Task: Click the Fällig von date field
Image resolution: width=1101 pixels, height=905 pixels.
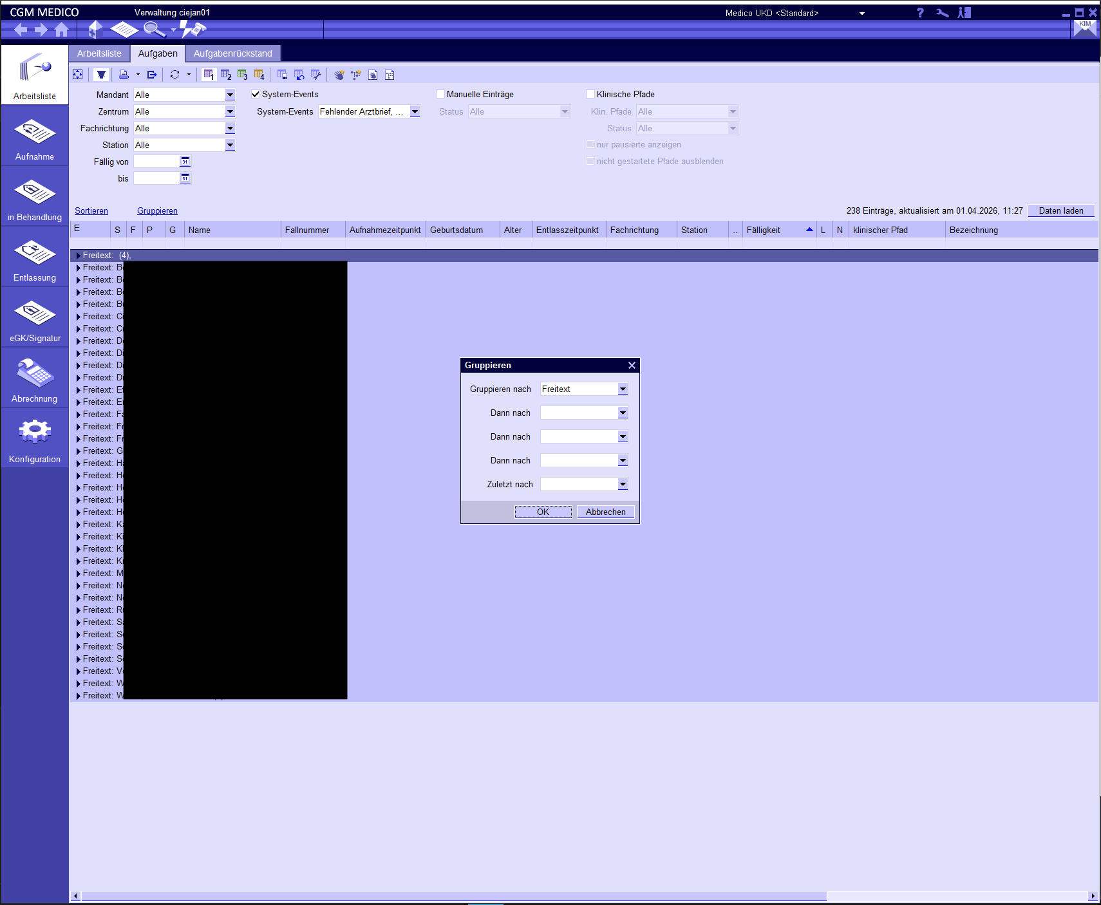Action: point(156,162)
